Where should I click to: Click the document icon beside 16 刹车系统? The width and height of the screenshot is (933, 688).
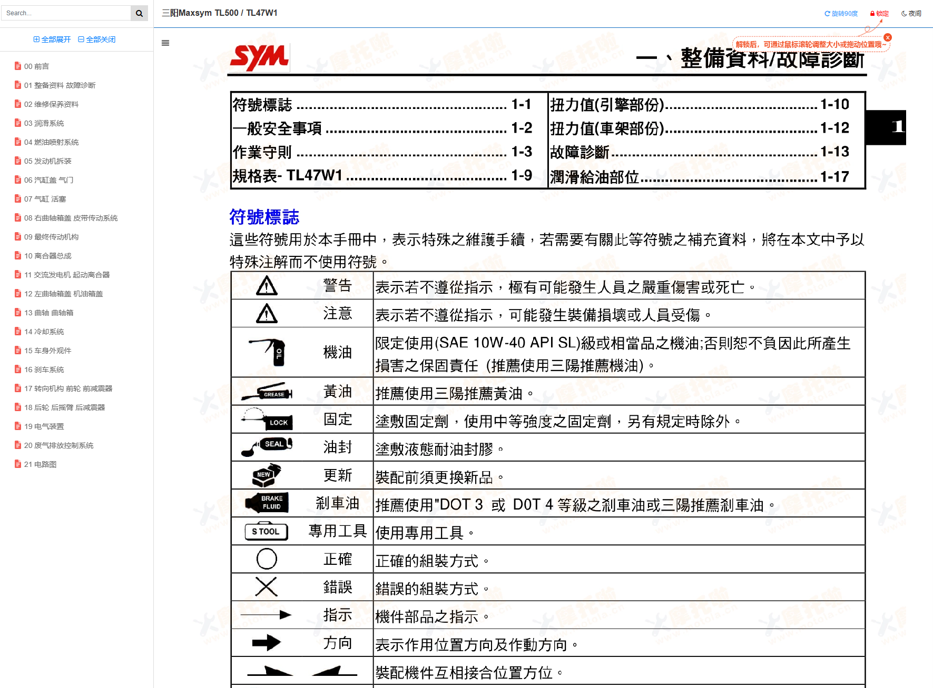18,370
